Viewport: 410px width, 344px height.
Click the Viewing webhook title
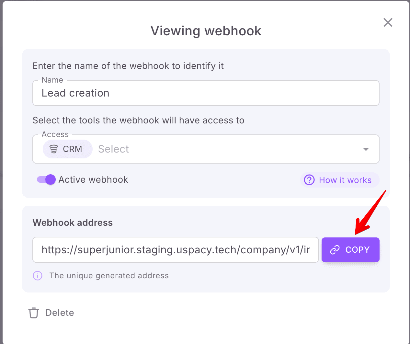pos(206,31)
